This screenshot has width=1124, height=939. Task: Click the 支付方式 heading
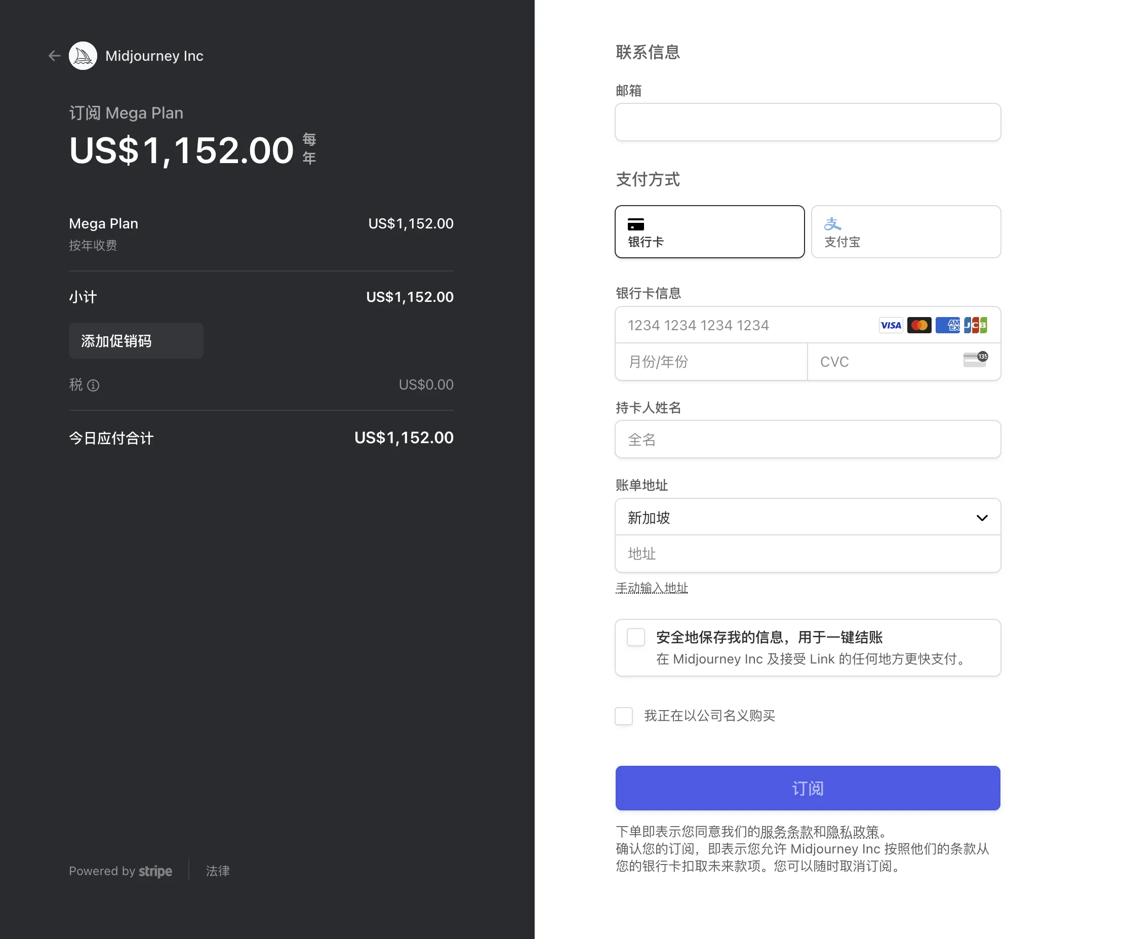coord(648,179)
